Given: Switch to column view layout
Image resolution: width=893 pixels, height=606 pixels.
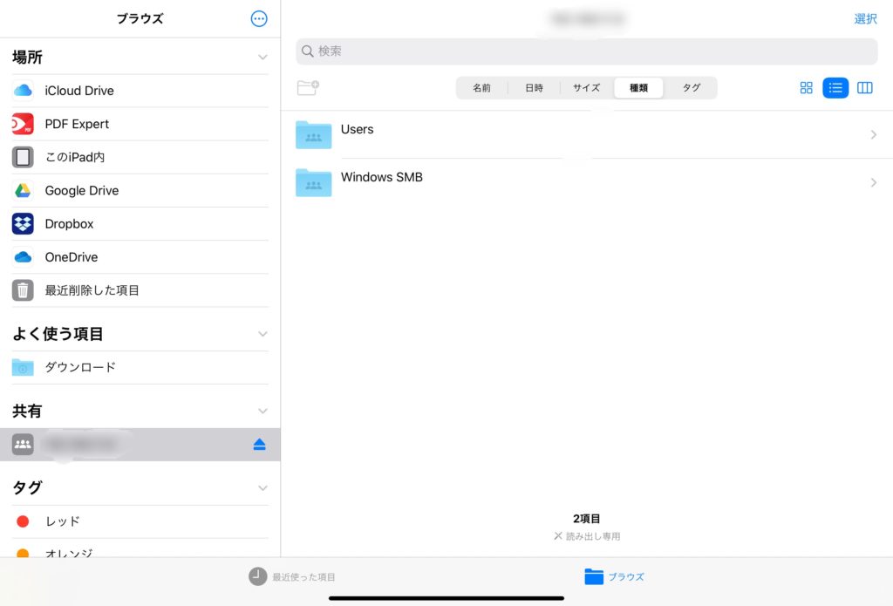Looking at the screenshot, I should coord(864,87).
